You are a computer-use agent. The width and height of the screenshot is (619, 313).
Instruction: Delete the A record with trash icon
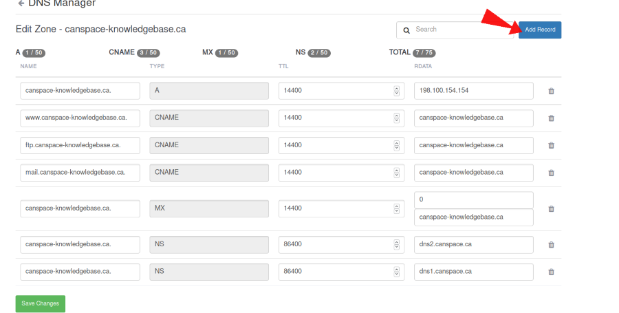tap(551, 91)
